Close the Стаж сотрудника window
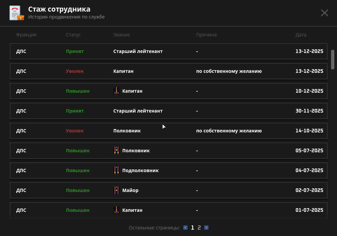The width and height of the screenshot is (337, 236). [324, 13]
